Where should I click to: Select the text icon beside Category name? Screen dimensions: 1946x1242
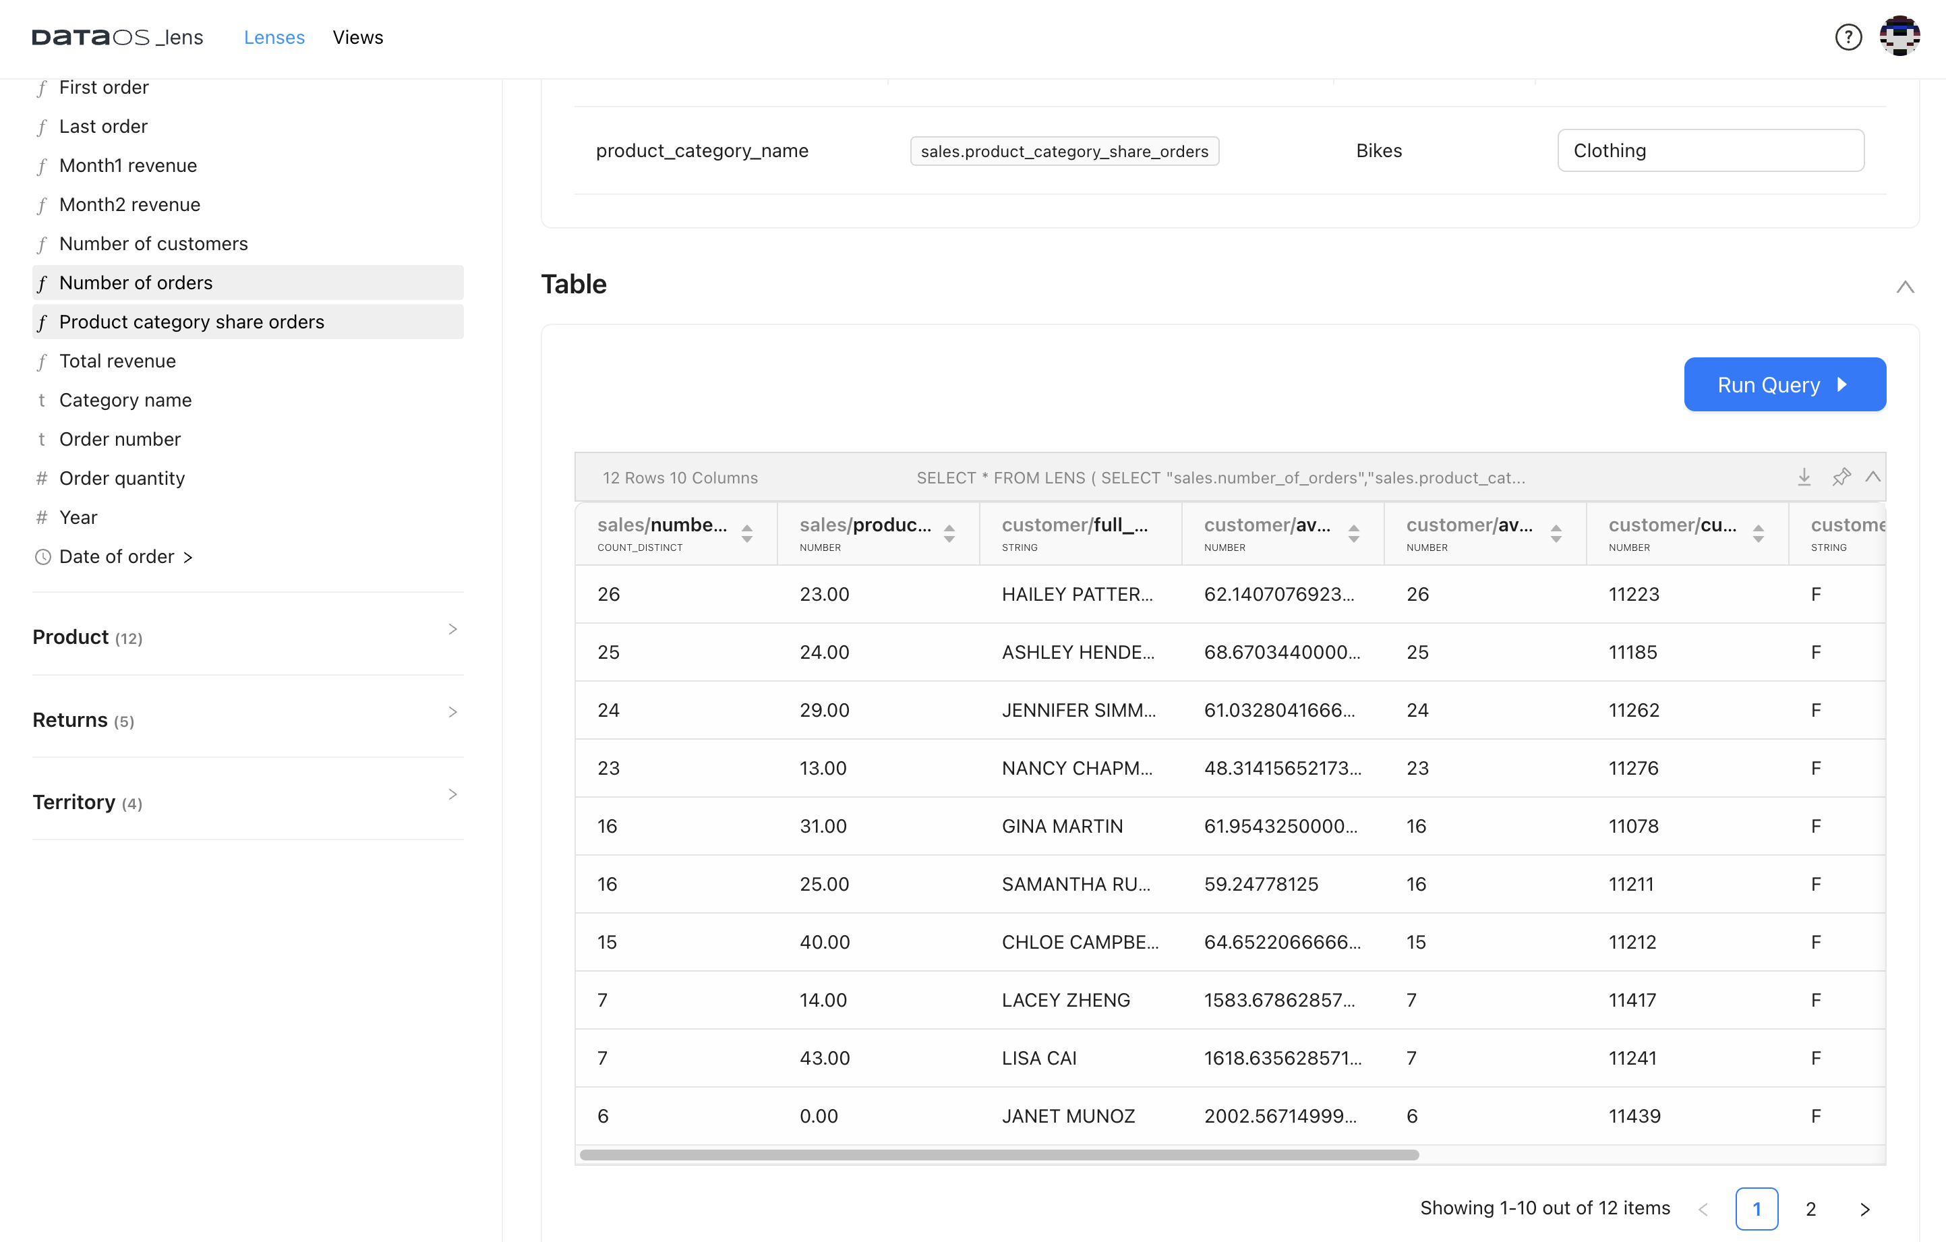click(42, 400)
